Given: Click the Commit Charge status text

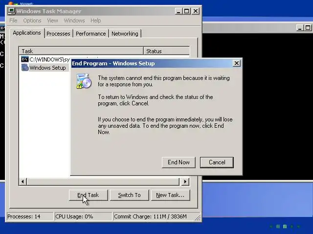Looking at the screenshot, I should click(x=151, y=216).
